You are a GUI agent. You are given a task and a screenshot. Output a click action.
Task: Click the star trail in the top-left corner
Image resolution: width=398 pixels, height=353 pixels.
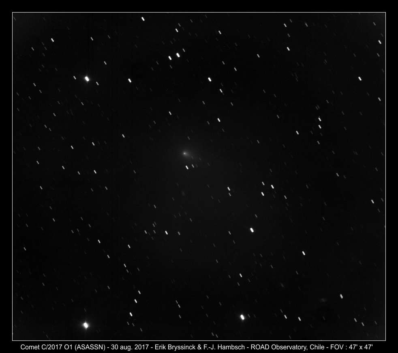point(52,40)
